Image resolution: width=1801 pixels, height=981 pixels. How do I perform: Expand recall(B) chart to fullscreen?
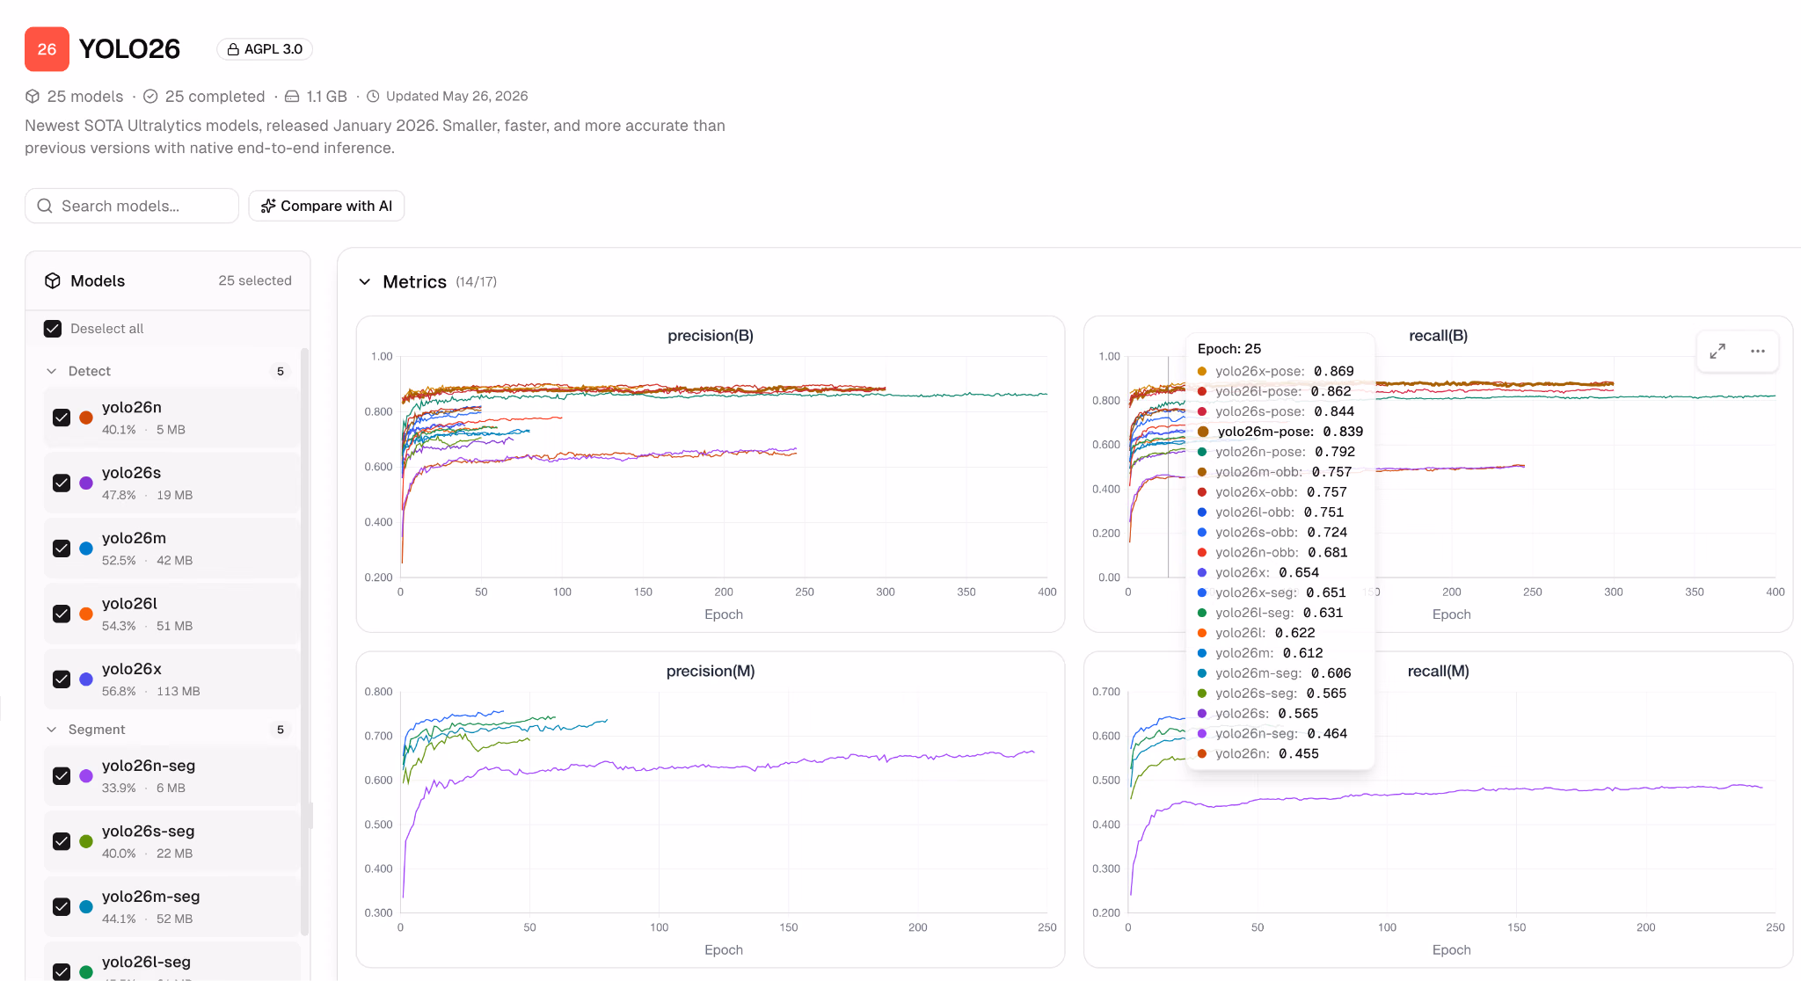pyautogui.click(x=1717, y=351)
